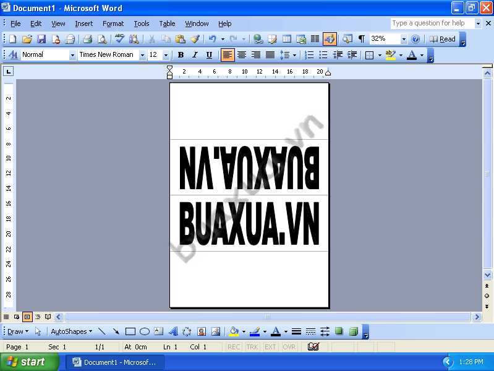Open the Line Spacing dropdown arrow

(294, 55)
